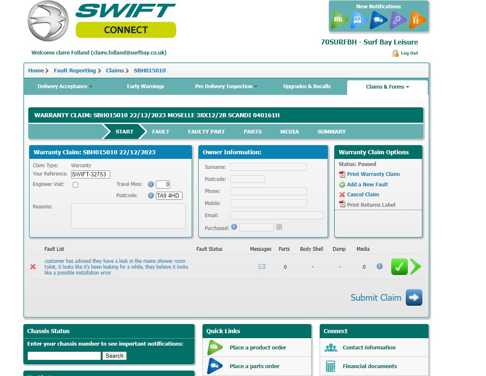Click the Your Reference input field
This screenshot has height=376, width=486.
click(x=91, y=174)
